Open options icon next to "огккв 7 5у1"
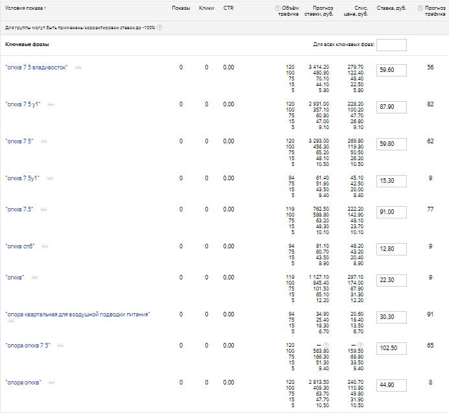The image size is (449, 413). [50, 178]
